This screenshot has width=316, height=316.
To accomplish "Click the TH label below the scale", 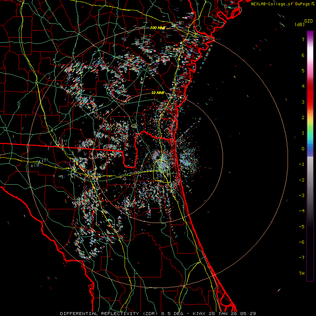I will 302,273.
